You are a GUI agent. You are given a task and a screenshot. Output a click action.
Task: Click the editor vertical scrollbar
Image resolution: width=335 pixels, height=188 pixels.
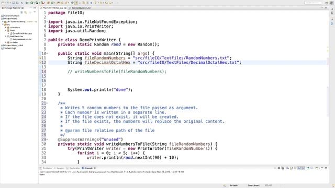coord(328,101)
